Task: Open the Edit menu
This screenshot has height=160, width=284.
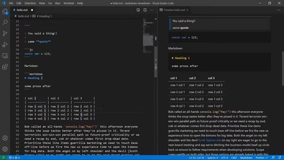Action: (x=19, y=3)
